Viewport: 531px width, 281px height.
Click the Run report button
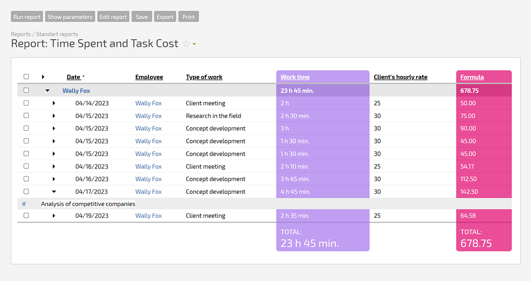(27, 17)
